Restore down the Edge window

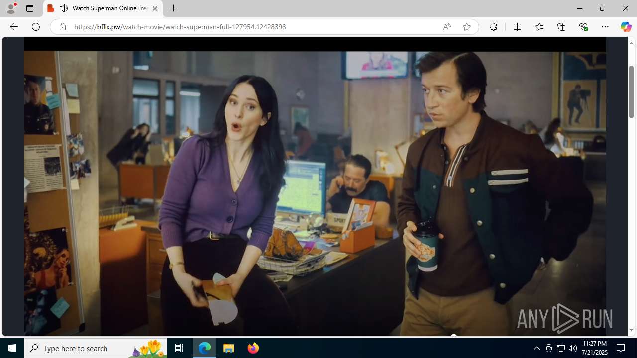point(602,8)
